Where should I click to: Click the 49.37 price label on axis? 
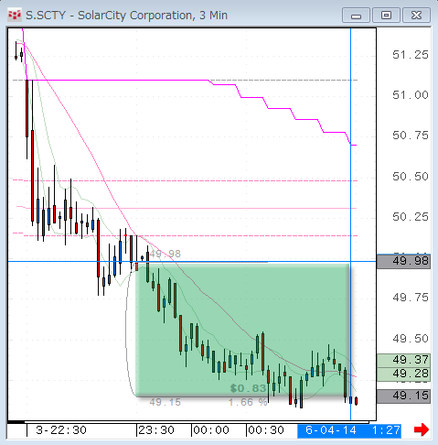(404, 360)
